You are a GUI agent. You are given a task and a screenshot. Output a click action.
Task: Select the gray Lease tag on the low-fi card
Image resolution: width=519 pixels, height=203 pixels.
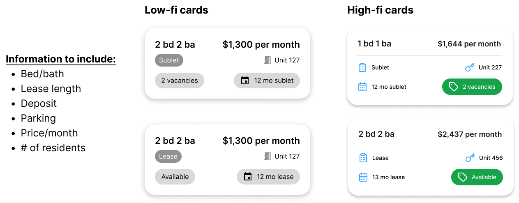pyautogui.click(x=168, y=157)
